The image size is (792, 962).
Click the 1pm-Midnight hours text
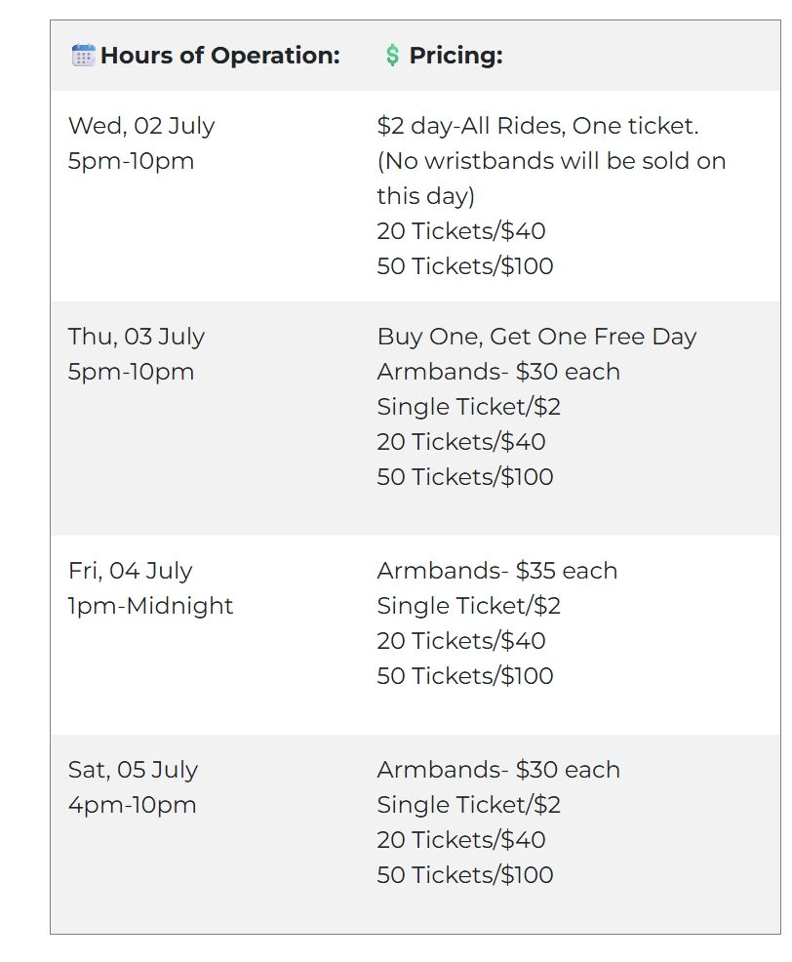(x=151, y=606)
